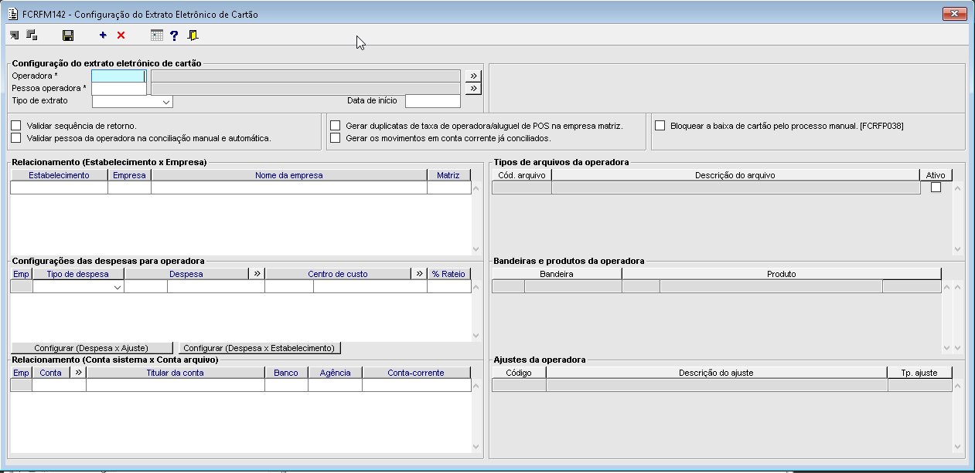Click the » header button beside Despesa column
This screenshot has height=473, width=975.
pyautogui.click(x=257, y=274)
